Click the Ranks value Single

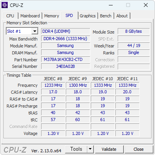coord(133,52)
